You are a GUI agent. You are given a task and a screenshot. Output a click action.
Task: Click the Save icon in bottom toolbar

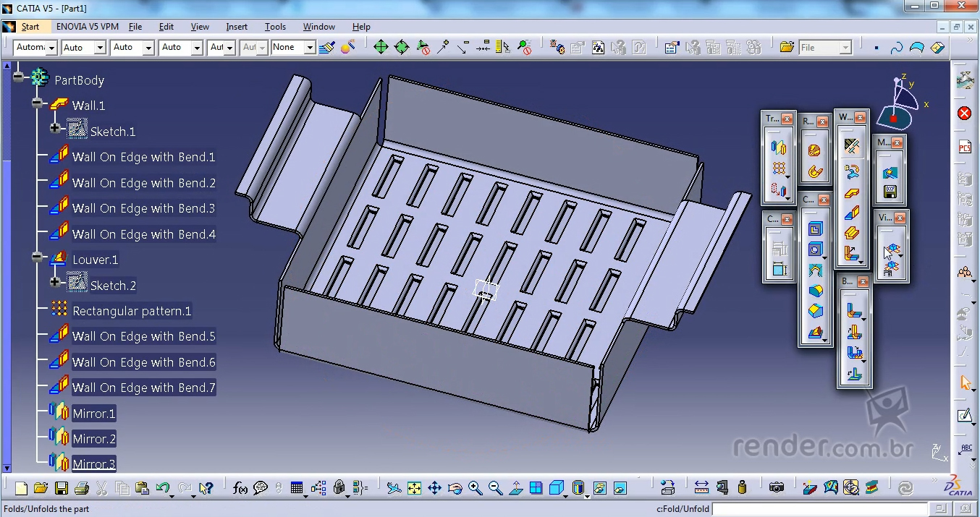click(x=62, y=488)
